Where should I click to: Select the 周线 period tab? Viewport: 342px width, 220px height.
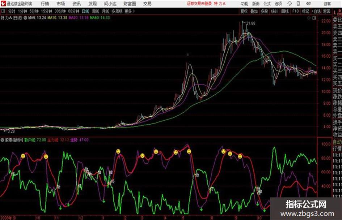coord(95,11)
